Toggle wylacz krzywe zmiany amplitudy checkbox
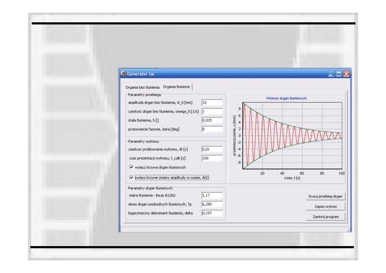The width and height of the screenshot is (386, 273). pyautogui.click(x=131, y=178)
